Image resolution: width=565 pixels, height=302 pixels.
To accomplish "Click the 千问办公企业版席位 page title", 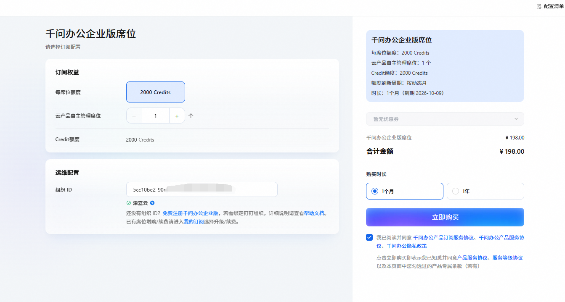I will tap(90, 34).
